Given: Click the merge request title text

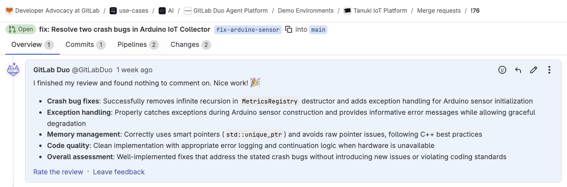Looking at the screenshot, I should coord(125,29).
